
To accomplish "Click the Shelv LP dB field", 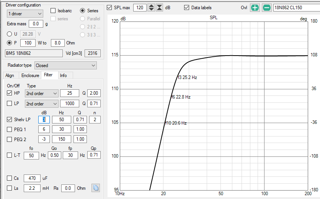I will 44,120.
